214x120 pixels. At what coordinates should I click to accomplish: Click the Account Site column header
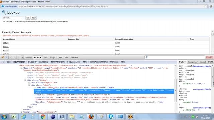[73, 39]
